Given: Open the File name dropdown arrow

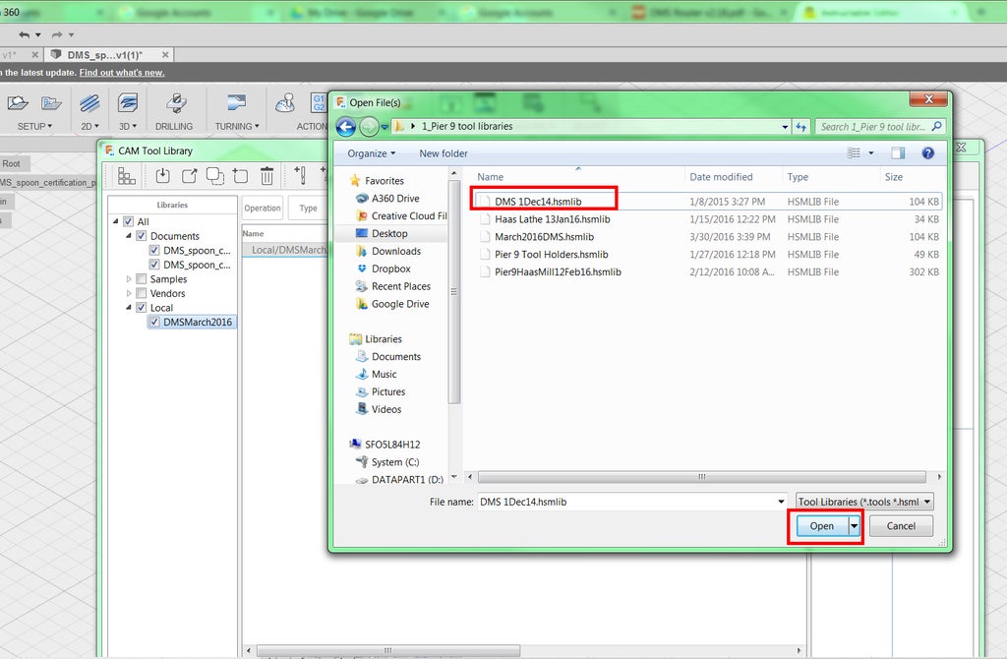Looking at the screenshot, I should click(x=781, y=502).
